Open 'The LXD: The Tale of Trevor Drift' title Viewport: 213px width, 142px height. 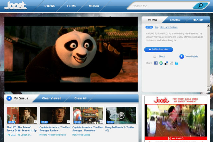22,129
